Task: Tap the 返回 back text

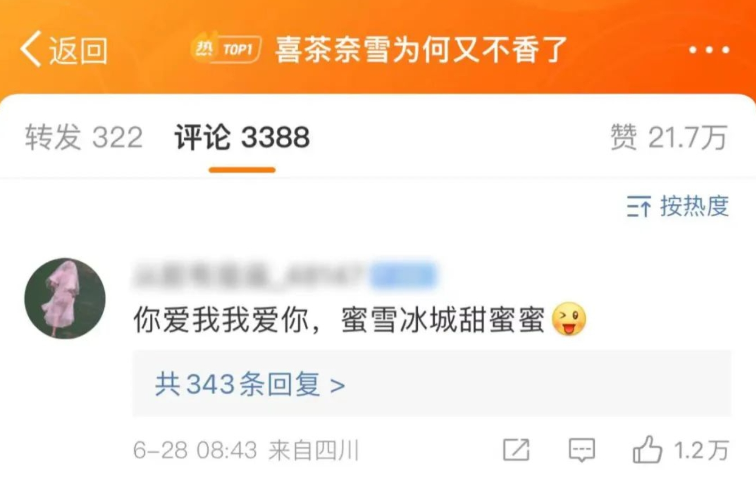Action: point(78,50)
